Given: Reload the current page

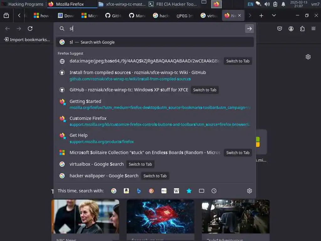Looking at the screenshot, I should coord(30,29).
